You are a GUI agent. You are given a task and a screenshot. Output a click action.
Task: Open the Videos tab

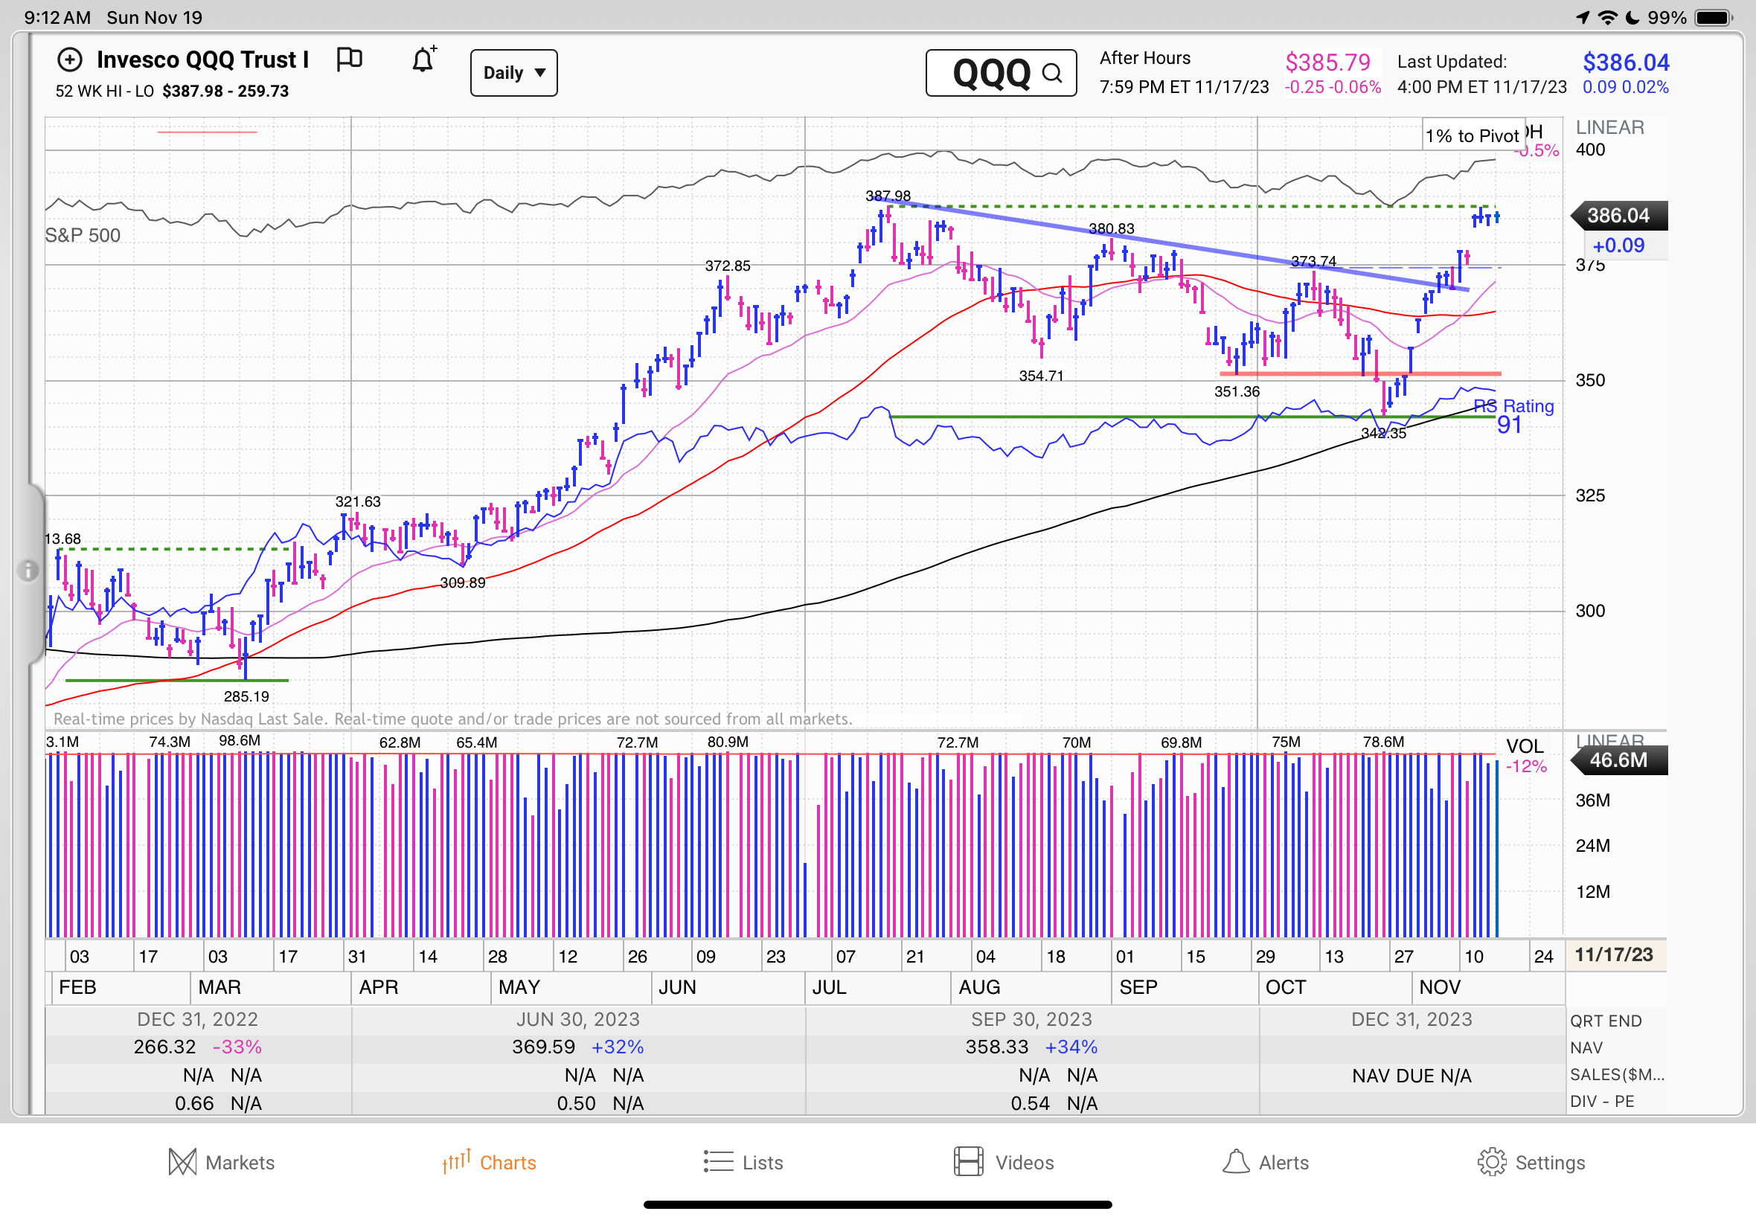1004,1163
